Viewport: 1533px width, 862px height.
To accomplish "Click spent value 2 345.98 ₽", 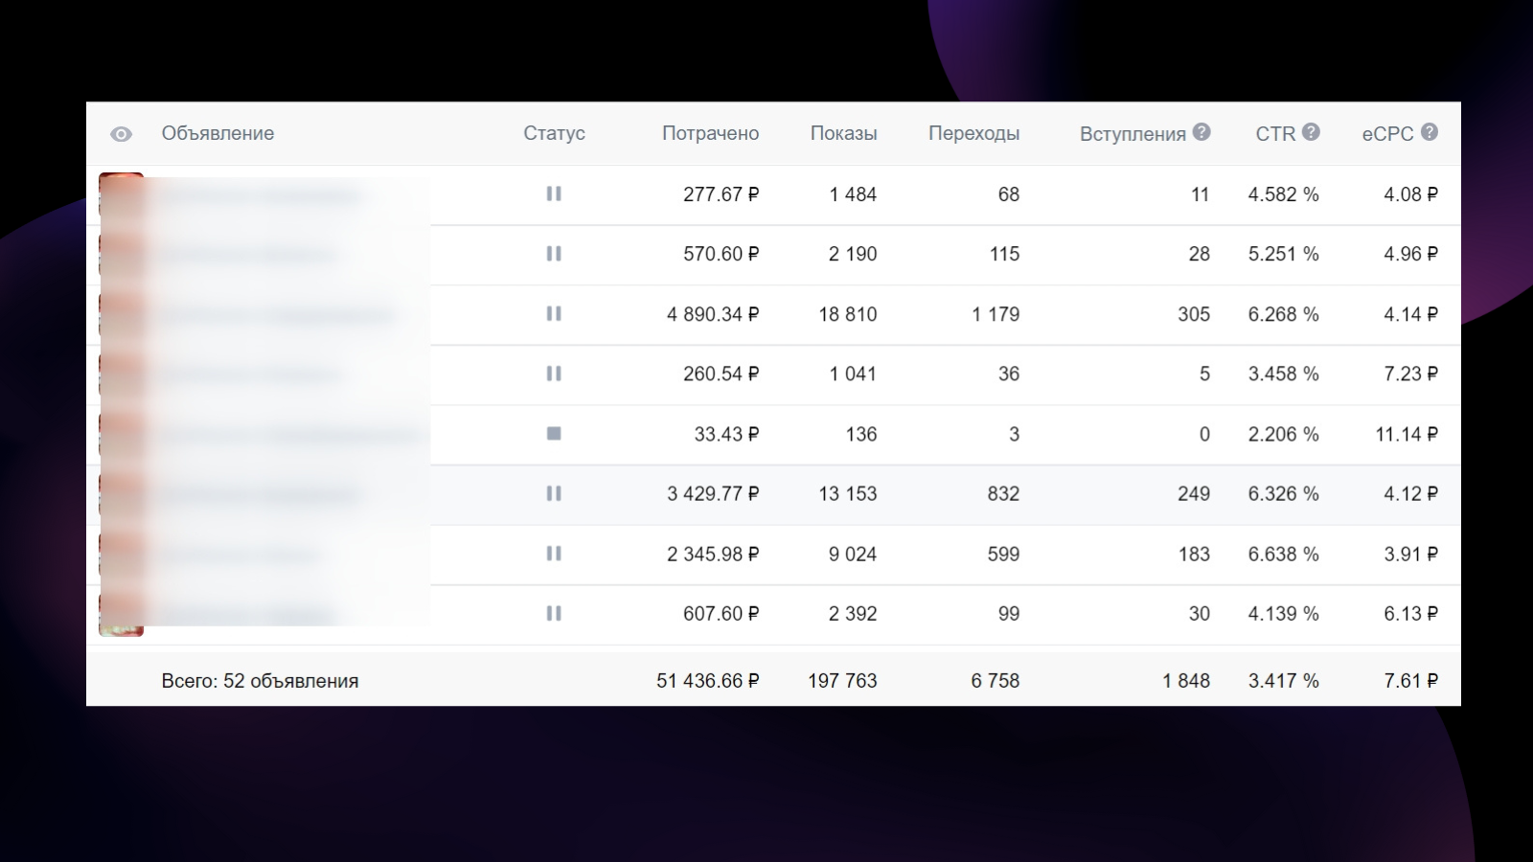I will pos(713,554).
